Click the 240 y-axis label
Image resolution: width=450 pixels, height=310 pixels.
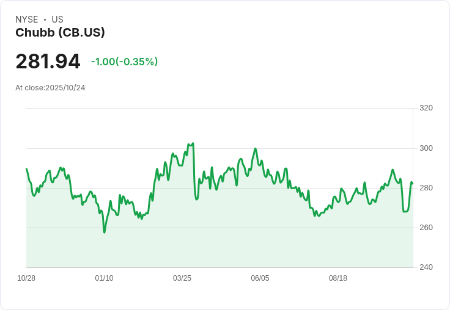click(426, 267)
